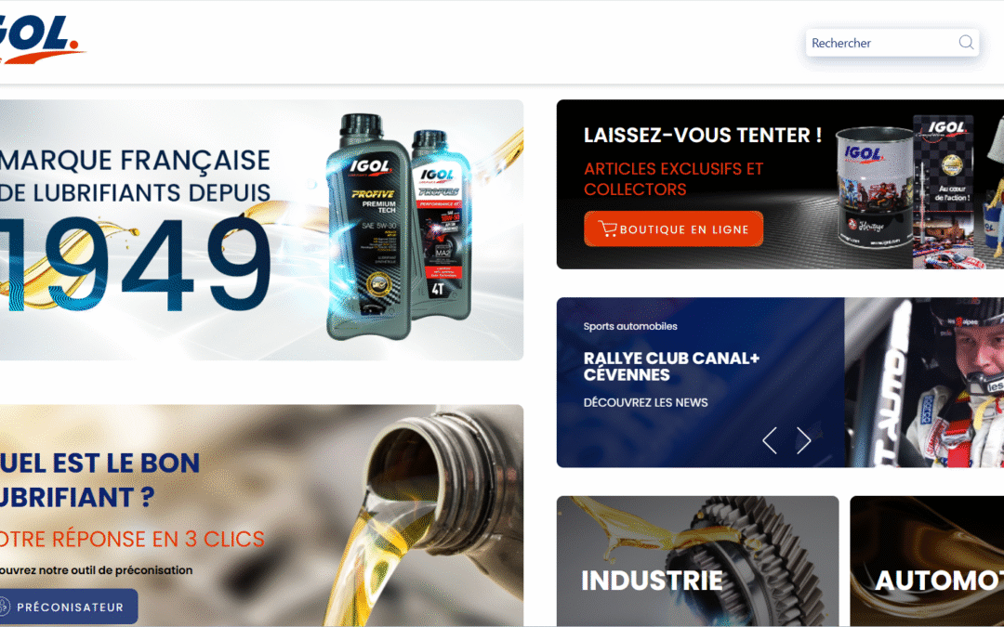Click the collector oil drum product image
Screen dimensions: 1004x627
[874, 189]
